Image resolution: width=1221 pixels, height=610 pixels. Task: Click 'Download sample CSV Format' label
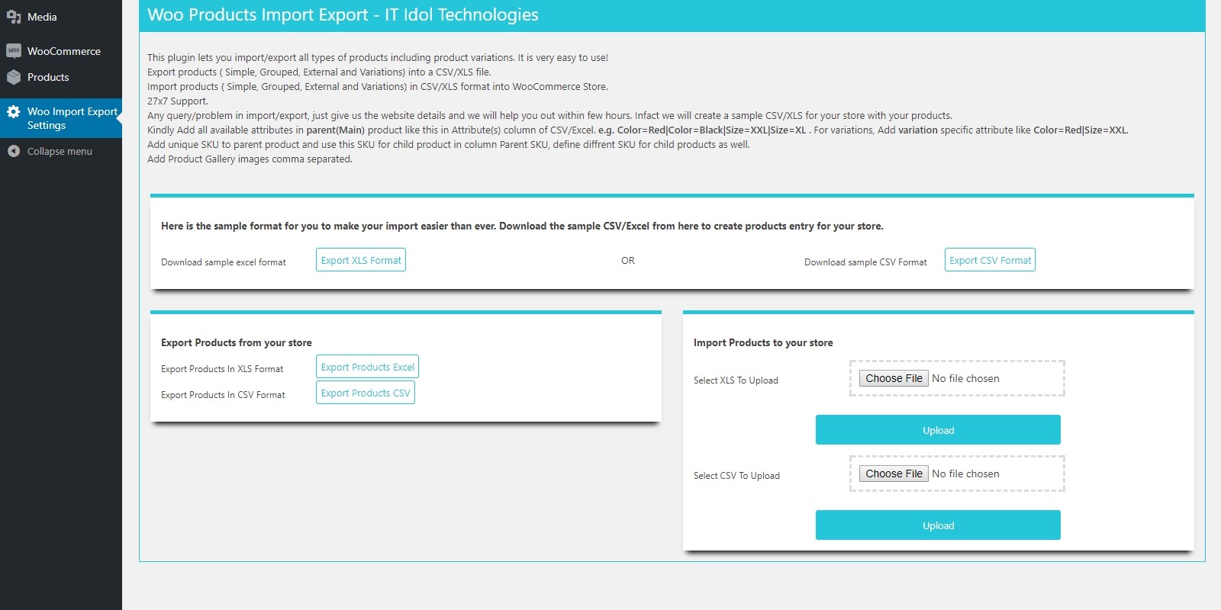[x=865, y=262]
